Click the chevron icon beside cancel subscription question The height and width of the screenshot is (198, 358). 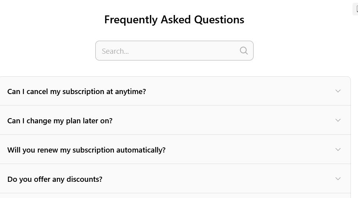click(x=338, y=91)
